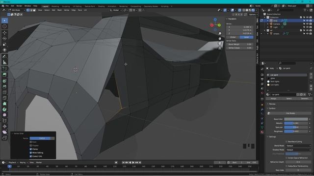314x176 pixels.
Task: Open the Global transform orientation dropdown
Action: pos(116,10)
